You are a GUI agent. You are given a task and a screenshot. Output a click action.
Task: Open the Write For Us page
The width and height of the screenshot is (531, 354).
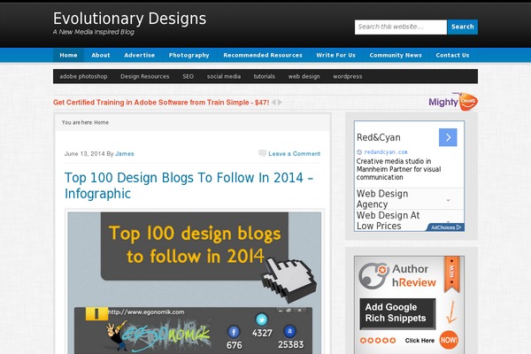point(336,55)
